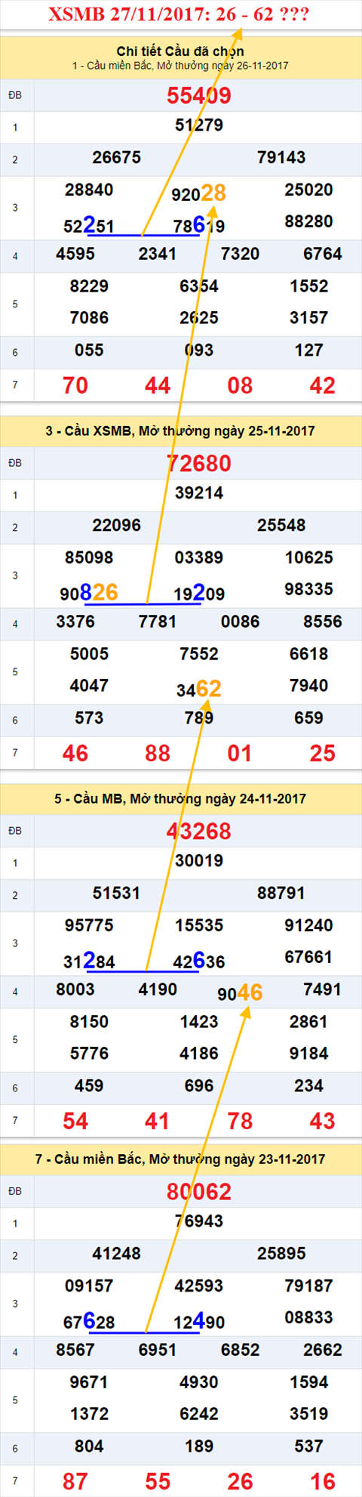Select third prize number 90826
Viewport: 362px width, 1497px height.
click(x=89, y=593)
